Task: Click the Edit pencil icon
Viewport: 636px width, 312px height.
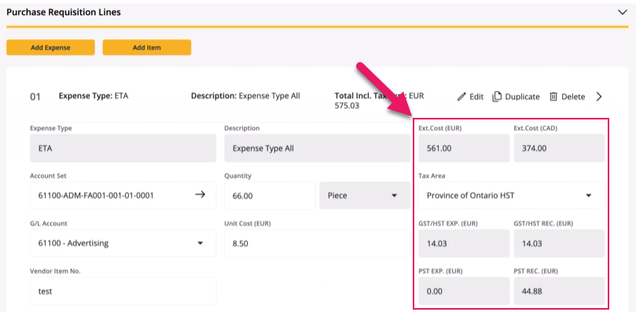Action: pyautogui.click(x=461, y=97)
